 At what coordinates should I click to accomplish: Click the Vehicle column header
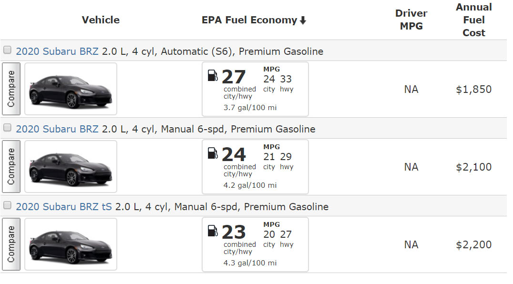101,20
